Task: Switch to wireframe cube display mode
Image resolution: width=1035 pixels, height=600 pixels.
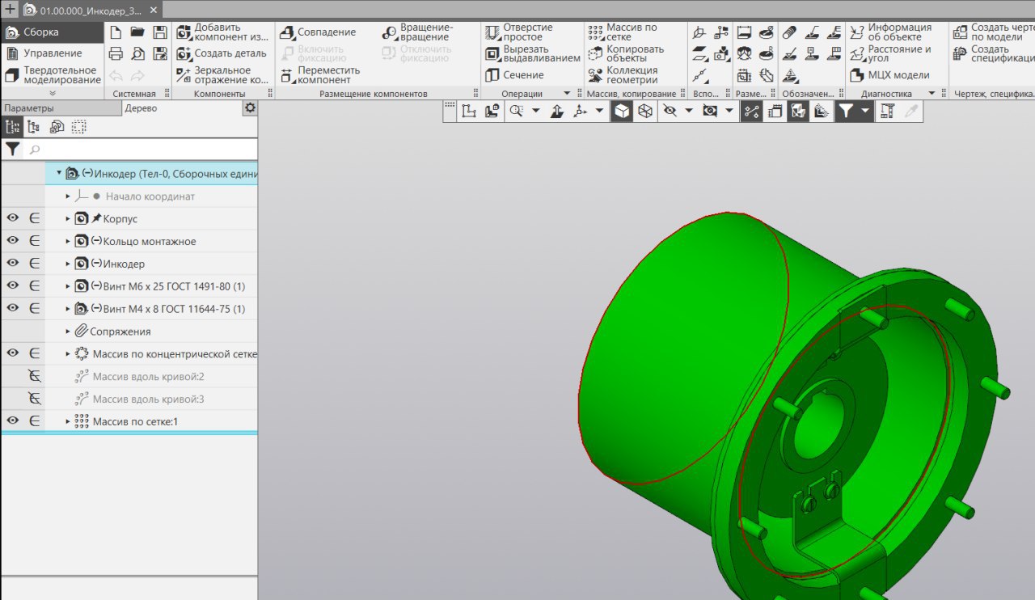Action: pyautogui.click(x=645, y=112)
